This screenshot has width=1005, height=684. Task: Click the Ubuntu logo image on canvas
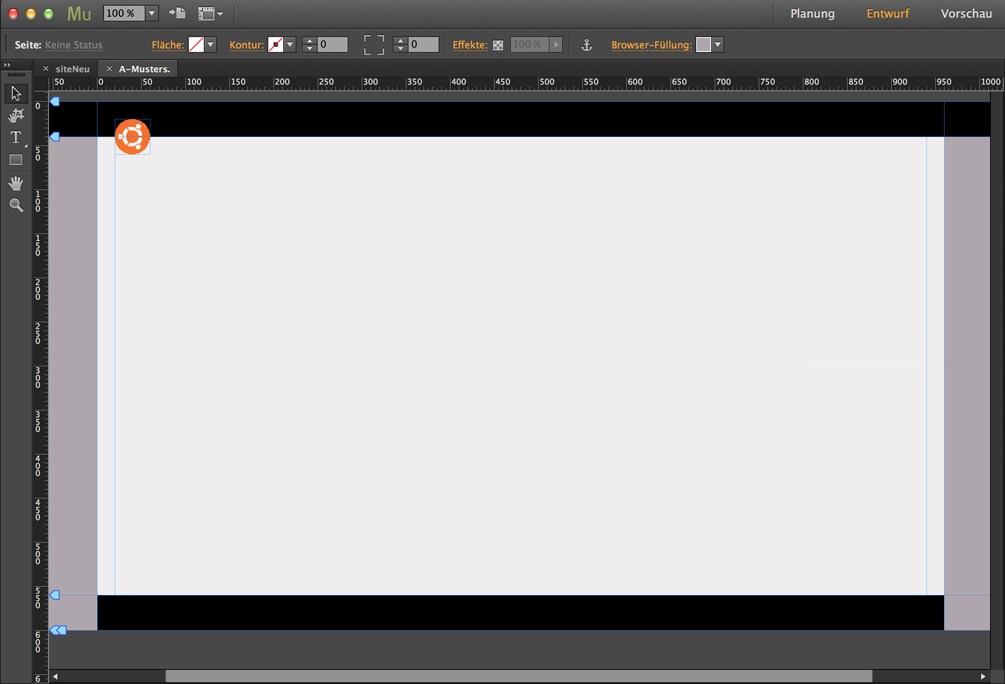pos(132,137)
